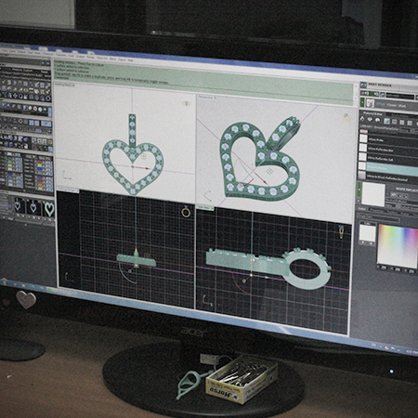418x418 pixels.
Task: Select the diamond gem icon in material panel
Action: (370, 120)
